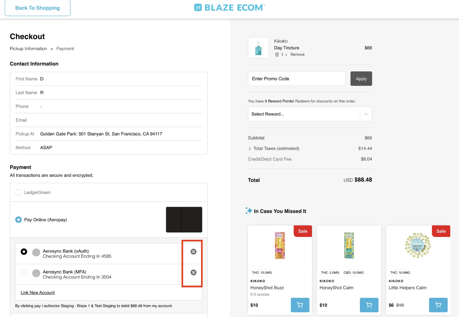Go to Pickup Information breadcrumb step

pos(29,49)
